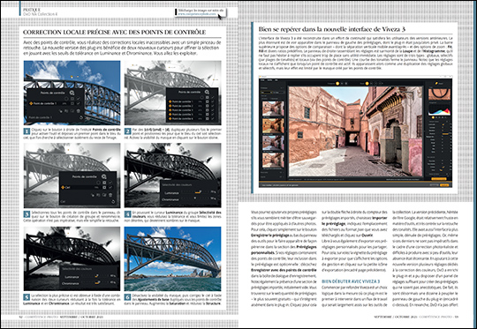Click the final colour bridge photo in step 6
This screenshot has width=477, height=329.
coord(172,258)
